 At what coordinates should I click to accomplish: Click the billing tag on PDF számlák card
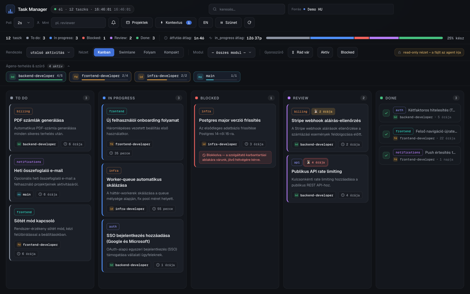pyautogui.click(x=23, y=111)
